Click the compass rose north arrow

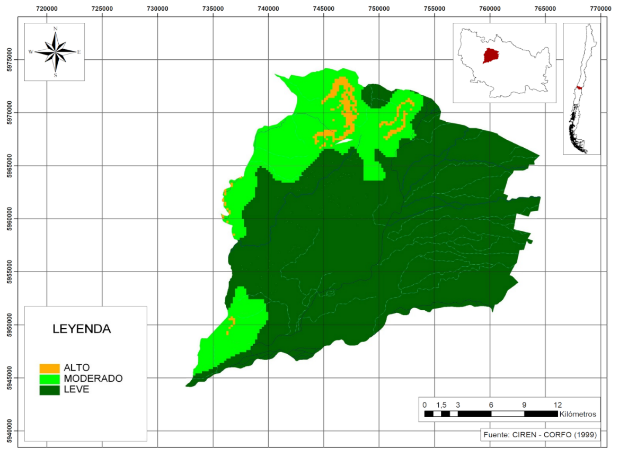click(55, 52)
